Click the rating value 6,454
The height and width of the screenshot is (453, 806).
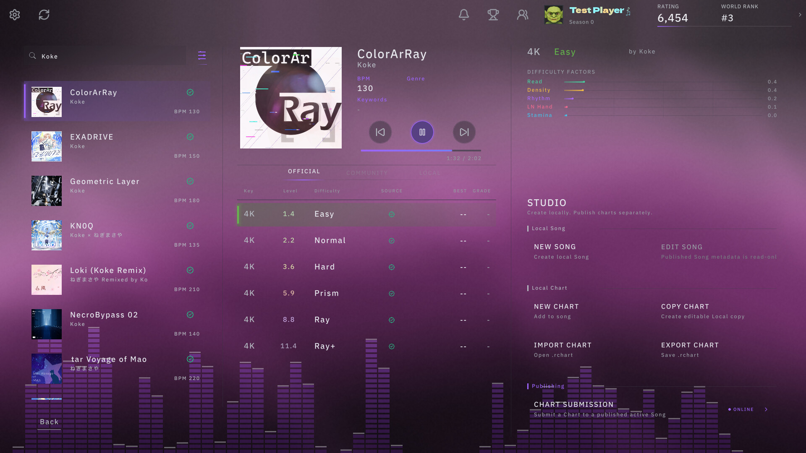point(673,18)
